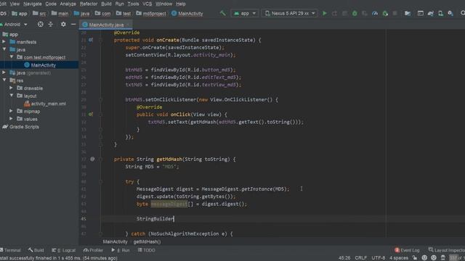Image resolution: width=465 pixels, height=261 pixels.
Task: Click Sync Project with Gradle Files icon
Action: pos(431,13)
